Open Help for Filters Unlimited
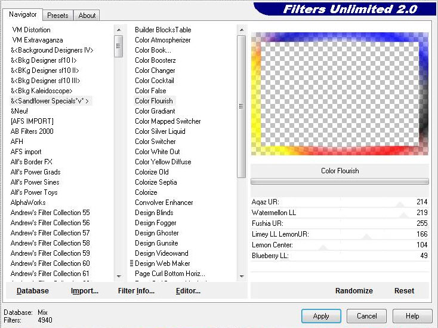The height and width of the screenshot is (328, 438). [x=412, y=316]
